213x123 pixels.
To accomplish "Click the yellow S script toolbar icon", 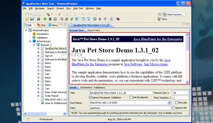I will tap(72, 19).
